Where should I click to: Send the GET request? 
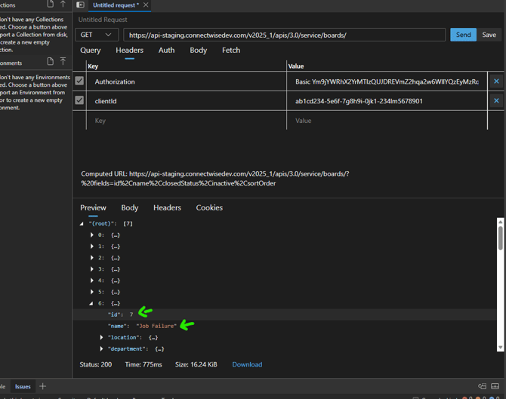pyautogui.click(x=463, y=35)
